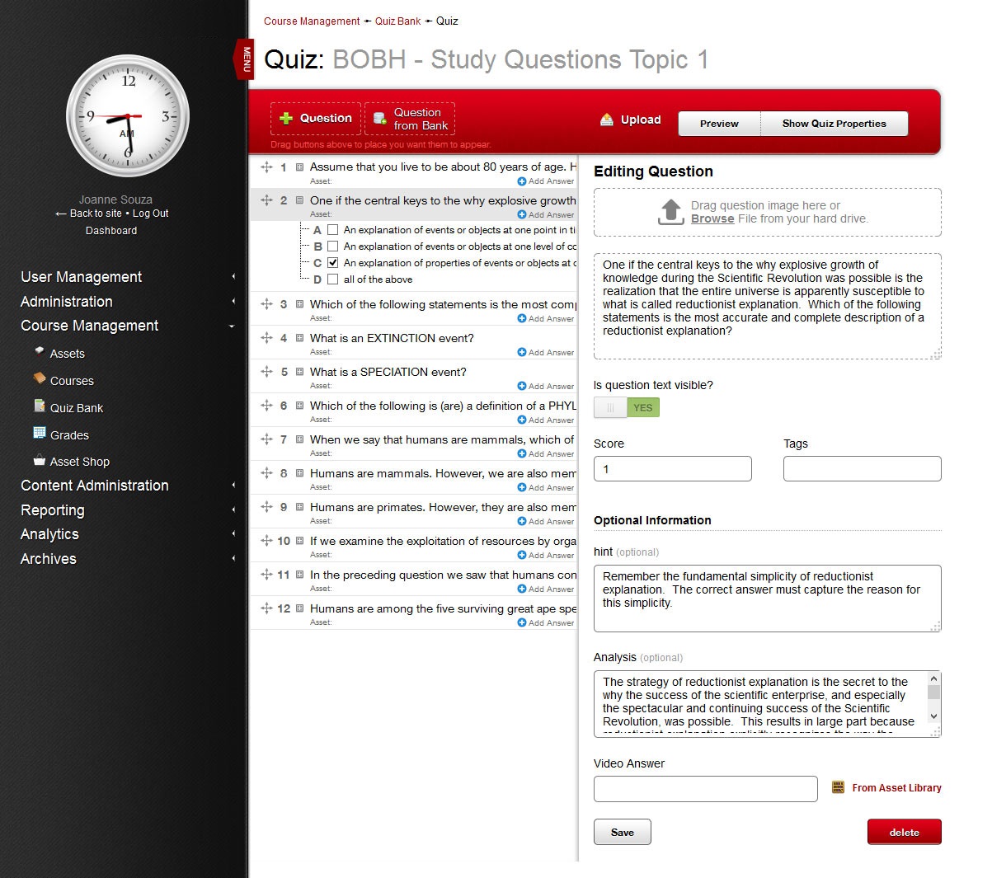Expand question 1 with the plus box

(300, 167)
